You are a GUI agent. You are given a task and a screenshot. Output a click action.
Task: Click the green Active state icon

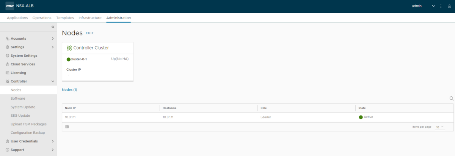361,117
